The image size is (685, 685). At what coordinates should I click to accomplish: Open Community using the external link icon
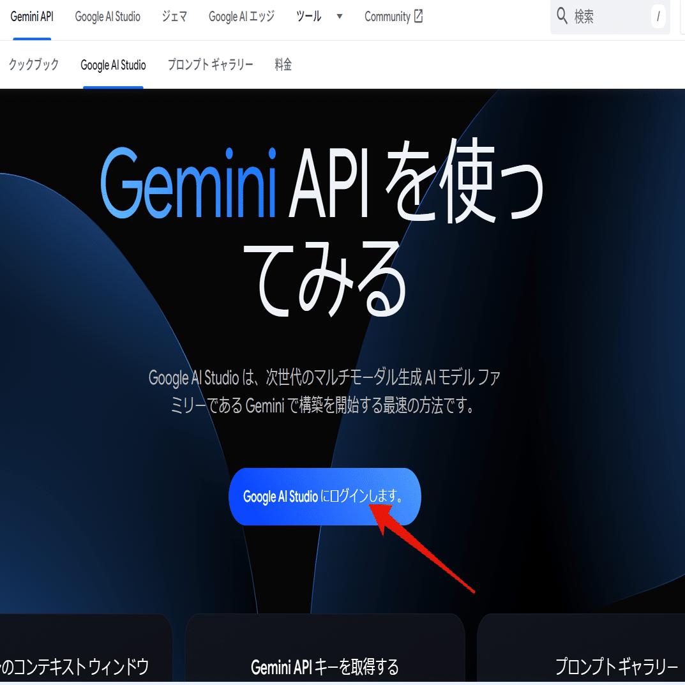419,16
